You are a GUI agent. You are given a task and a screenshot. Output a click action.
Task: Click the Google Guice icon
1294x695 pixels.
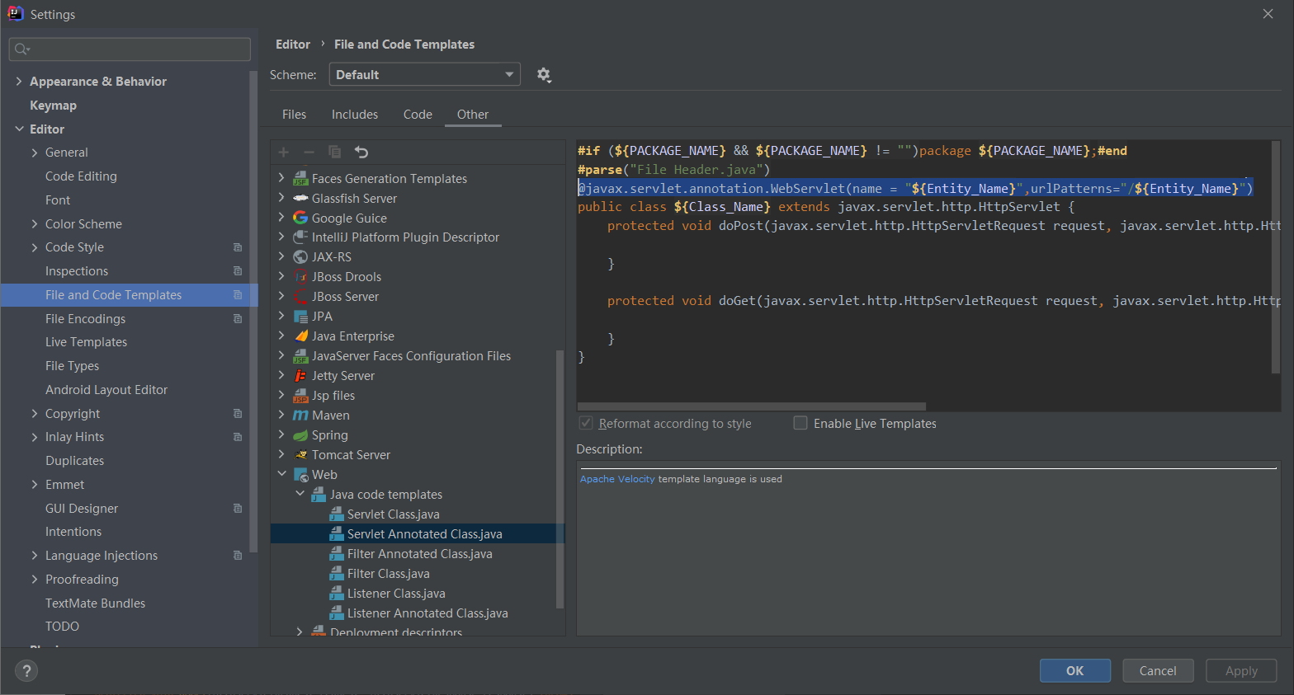pyautogui.click(x=300, y=218)
